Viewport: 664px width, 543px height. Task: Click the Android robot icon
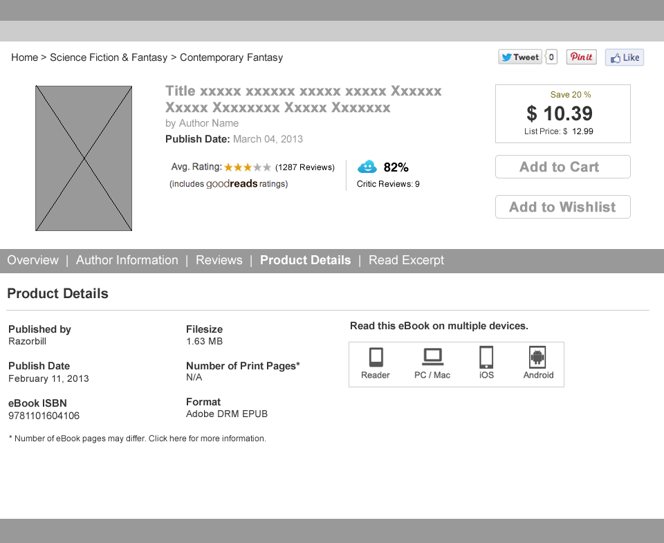coord(537,357)
